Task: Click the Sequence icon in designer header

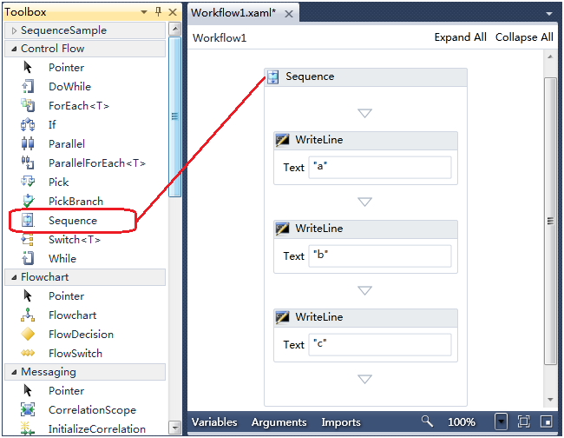Action: click(x=273, y=77)
